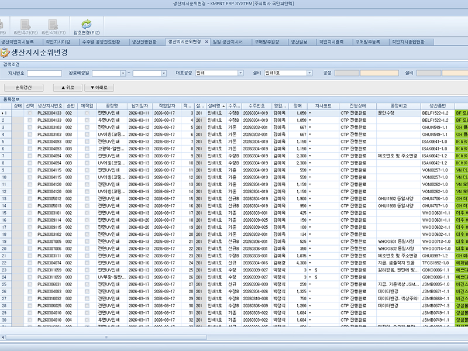Click the ▲위로 move-up button
This screenshot has height=351, width=468.
pos(67,87)
